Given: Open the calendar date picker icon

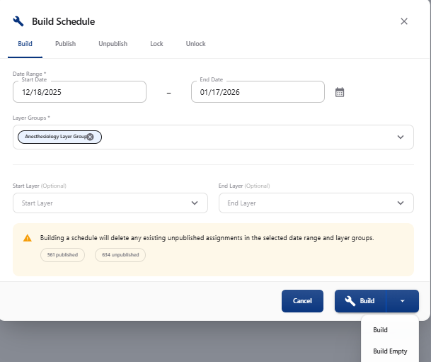Looking at the screenshot, I should point(339,92).
